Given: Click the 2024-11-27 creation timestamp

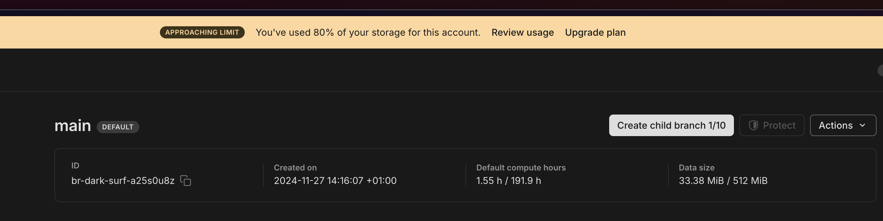Looking at the screenshot, I should point(335,181).
